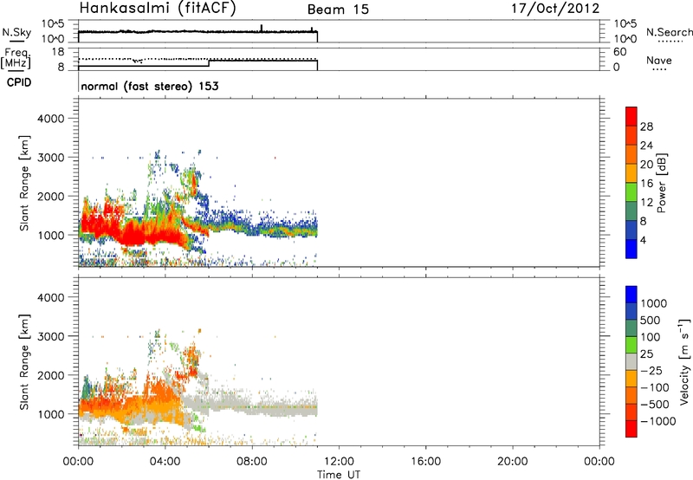This screenshot has height=480, width=693.
Task: Click the CPID label
Action: (x=19, y=86)
